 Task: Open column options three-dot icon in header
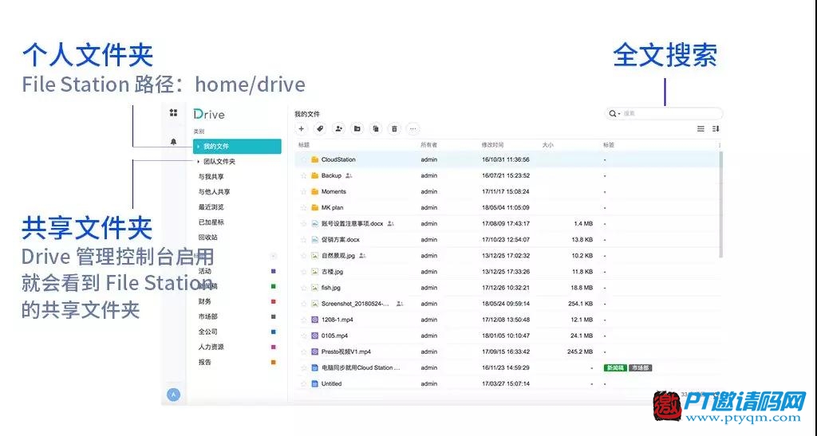720,145
